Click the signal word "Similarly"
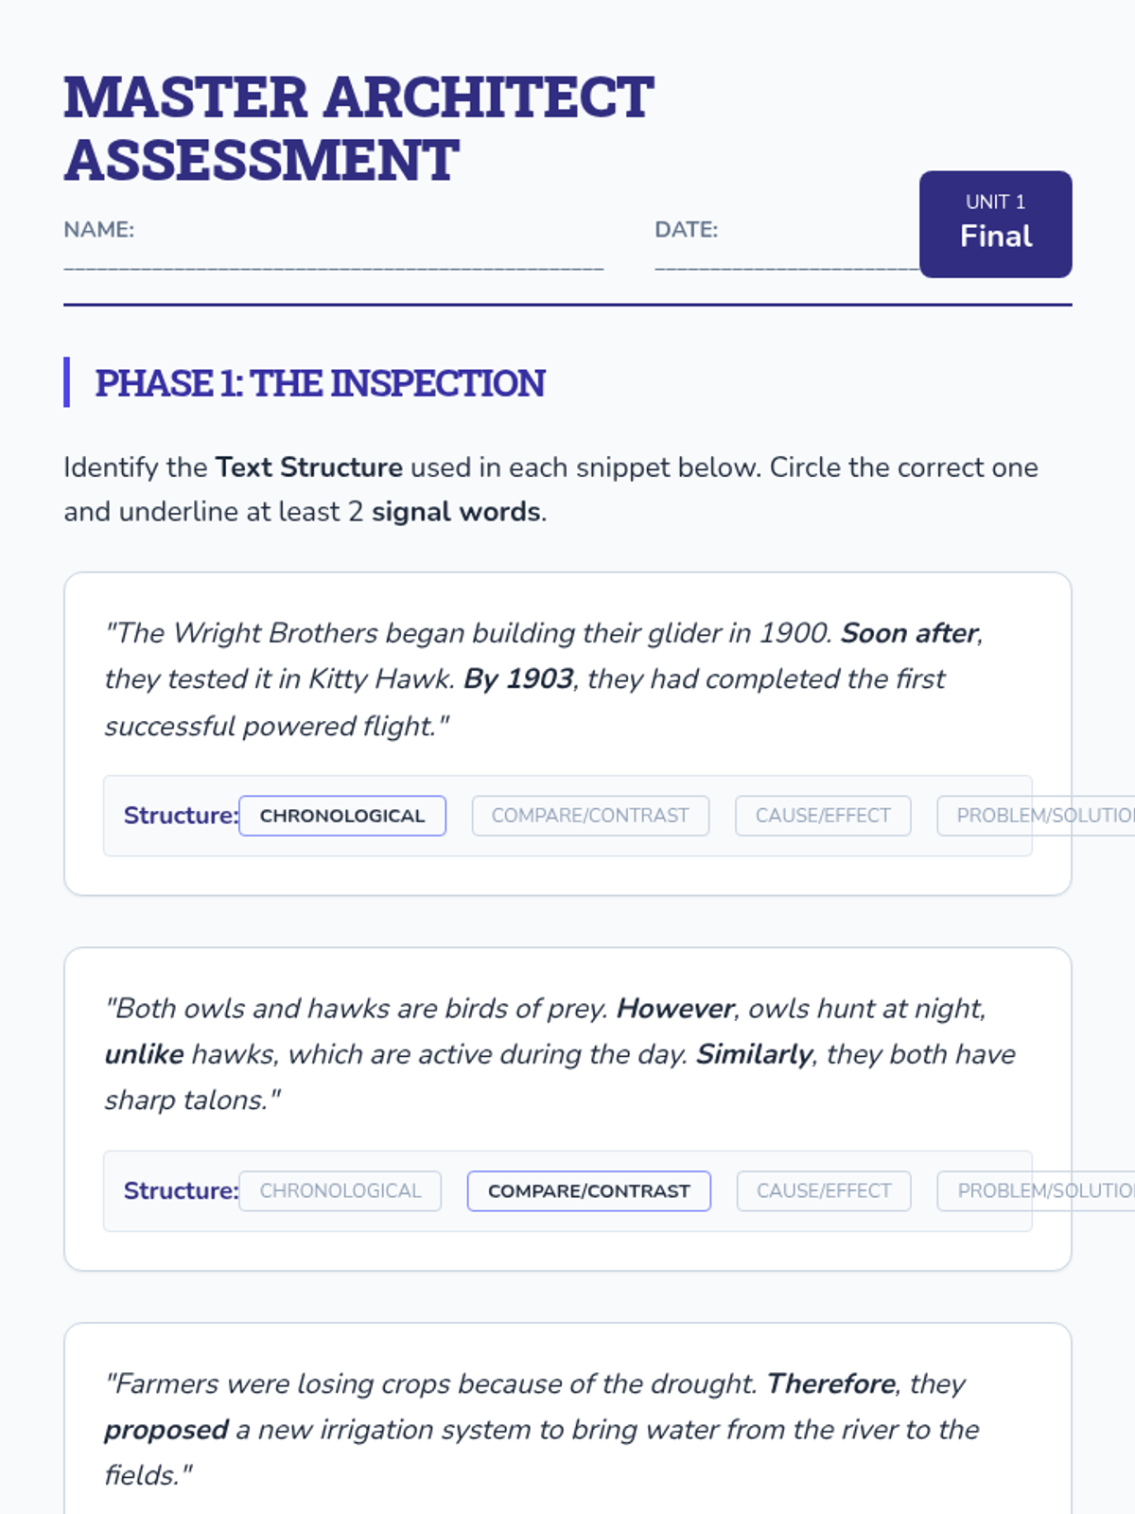 pyautogui.click(x=754, y=1055)
